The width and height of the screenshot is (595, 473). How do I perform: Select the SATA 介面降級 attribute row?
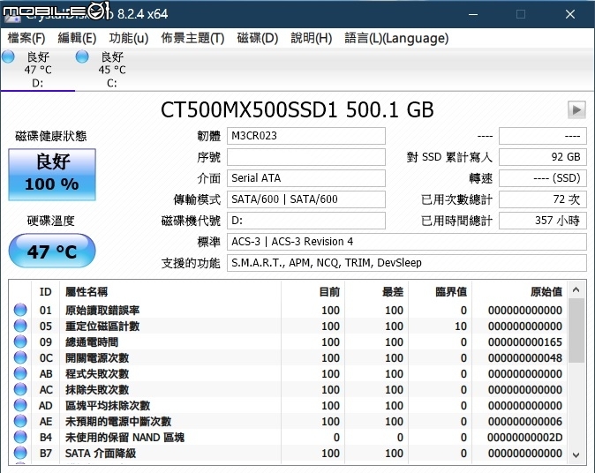[x=289, y=453]
